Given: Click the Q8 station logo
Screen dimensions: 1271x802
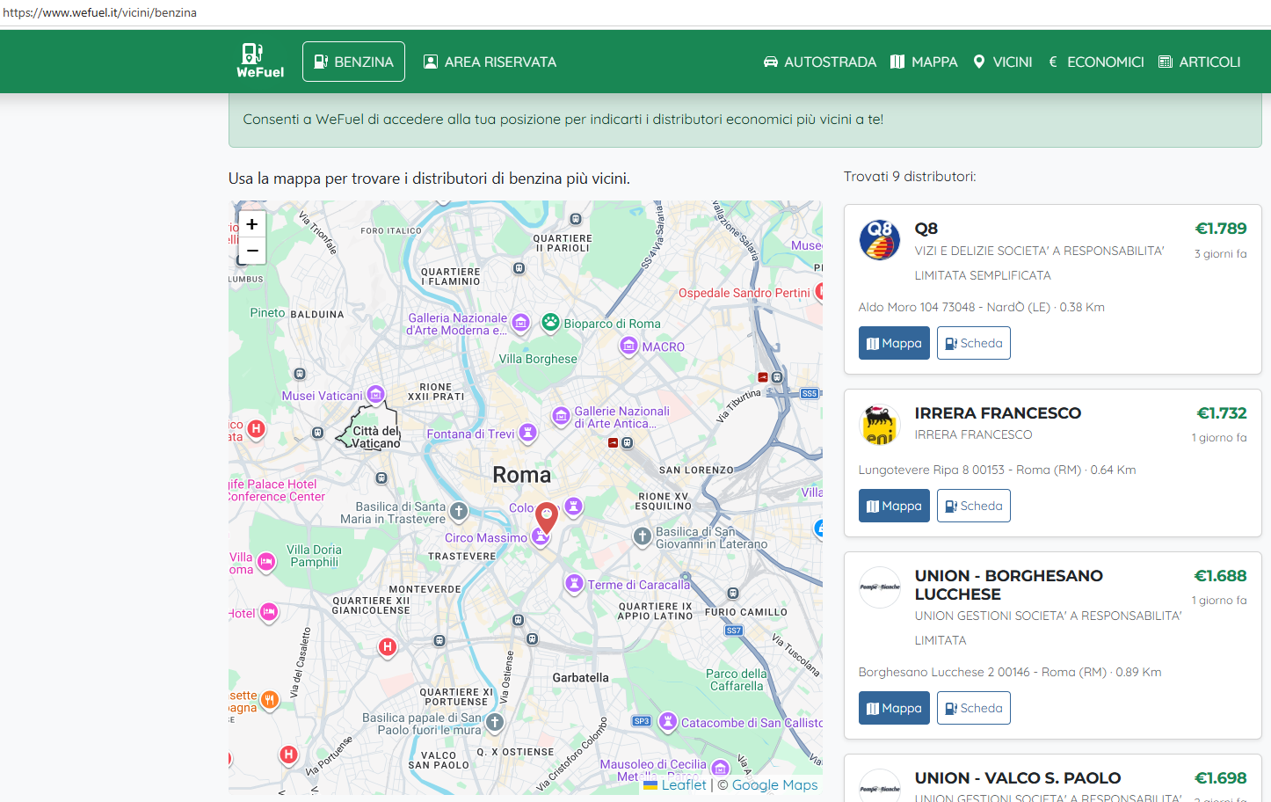Looking at the screenshot, I should pyautogui.click(x=880, y=240).
